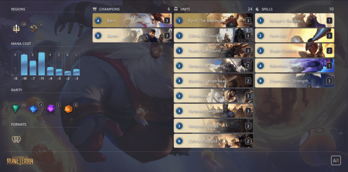Select the green common rarity gem

tap(16, 109)
